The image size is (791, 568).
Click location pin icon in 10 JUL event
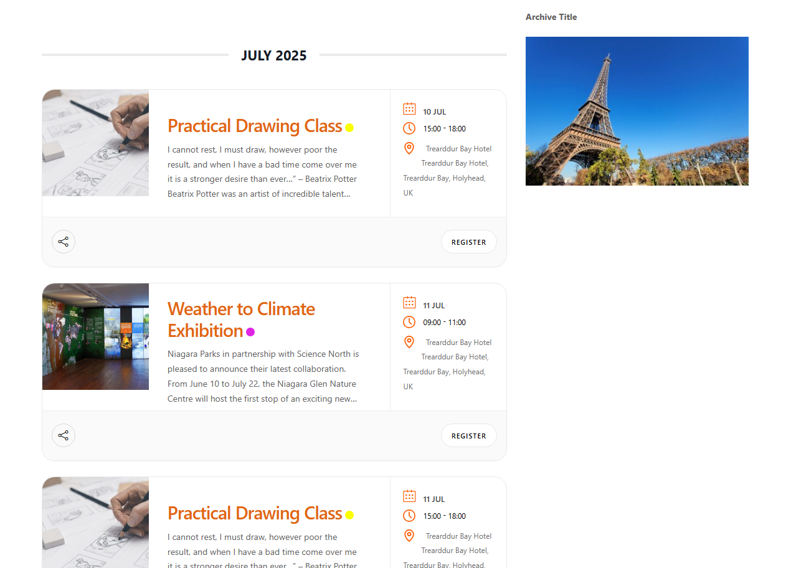(409, 148)
